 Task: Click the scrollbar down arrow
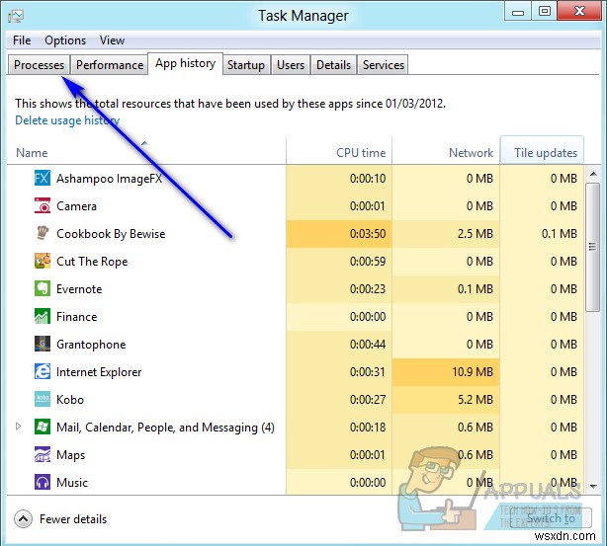pyautogui.click(x=593, y=486)
